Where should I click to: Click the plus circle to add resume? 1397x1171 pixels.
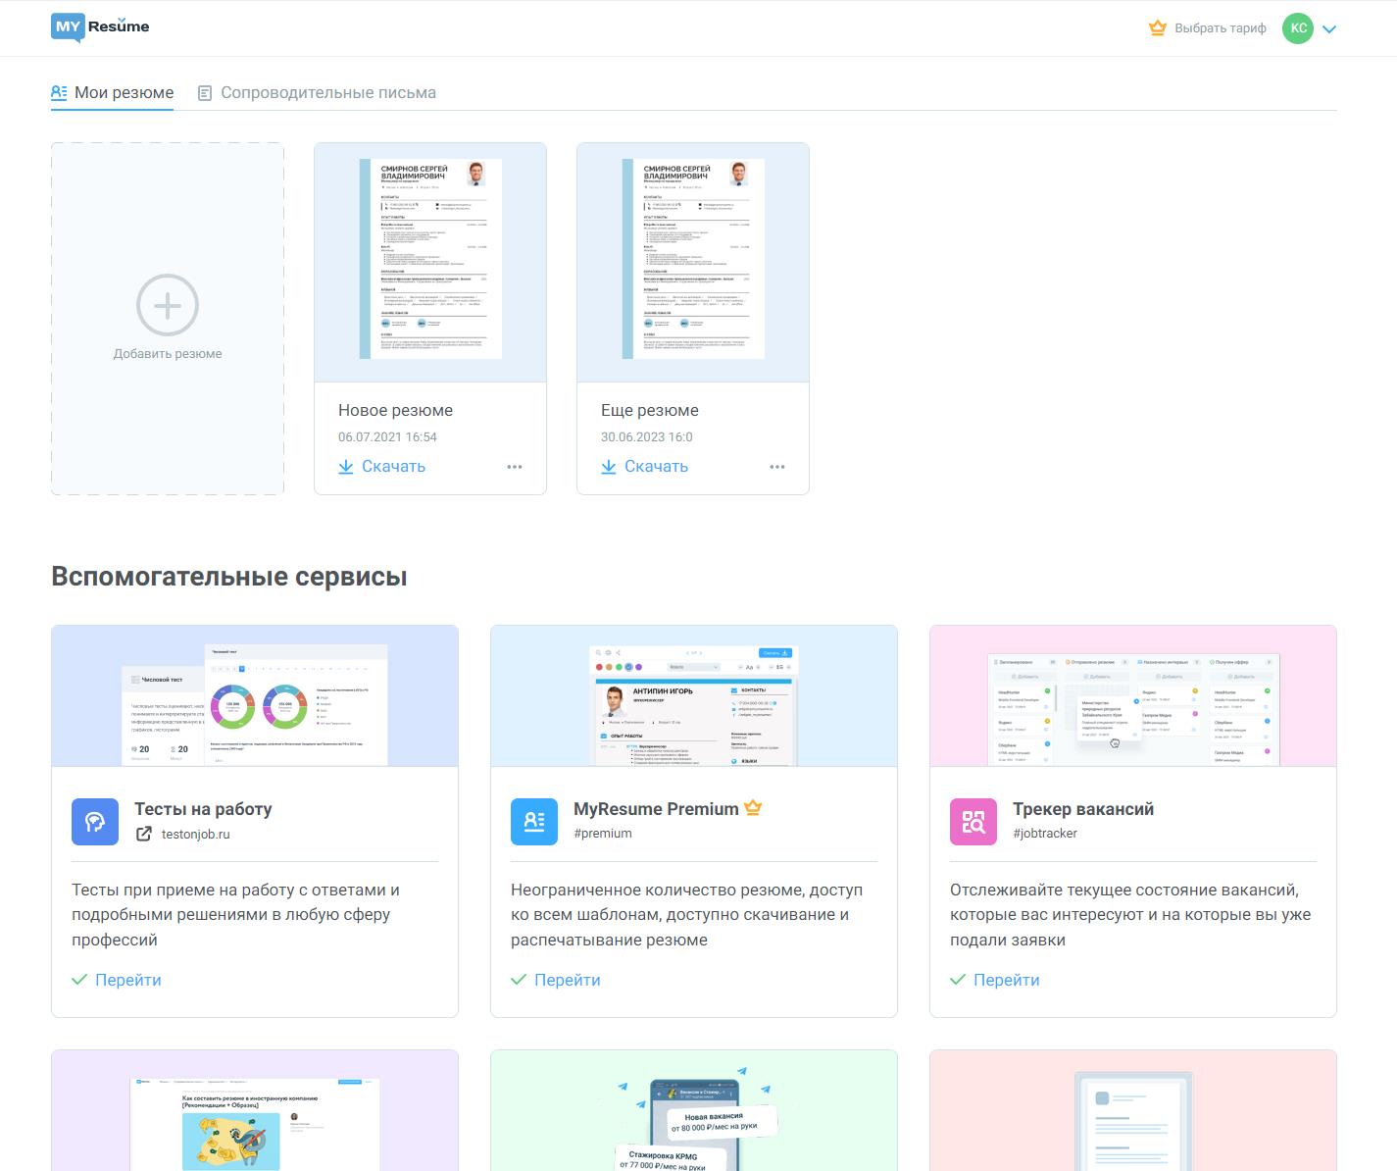pos(168,306)
